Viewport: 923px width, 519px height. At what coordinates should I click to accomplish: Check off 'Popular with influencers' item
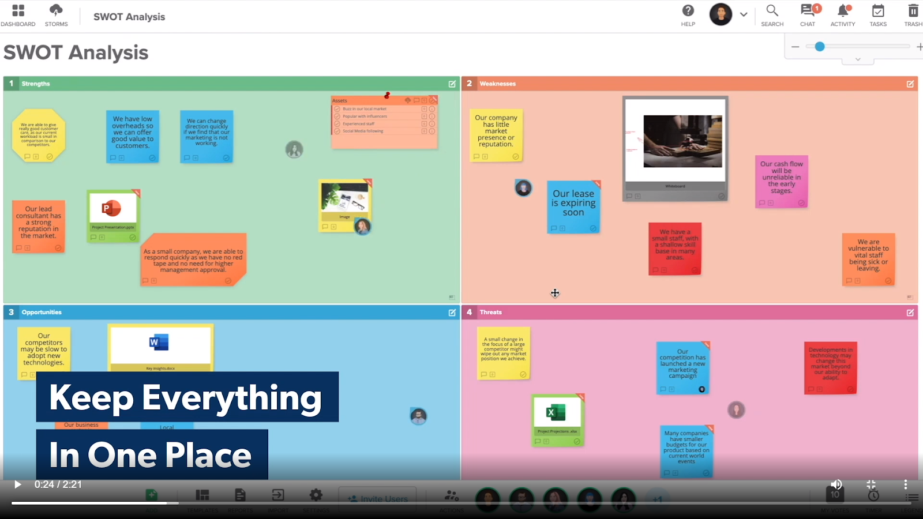(337, 116)
